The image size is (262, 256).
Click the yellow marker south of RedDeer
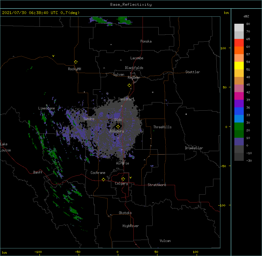[x=129, y=85]
